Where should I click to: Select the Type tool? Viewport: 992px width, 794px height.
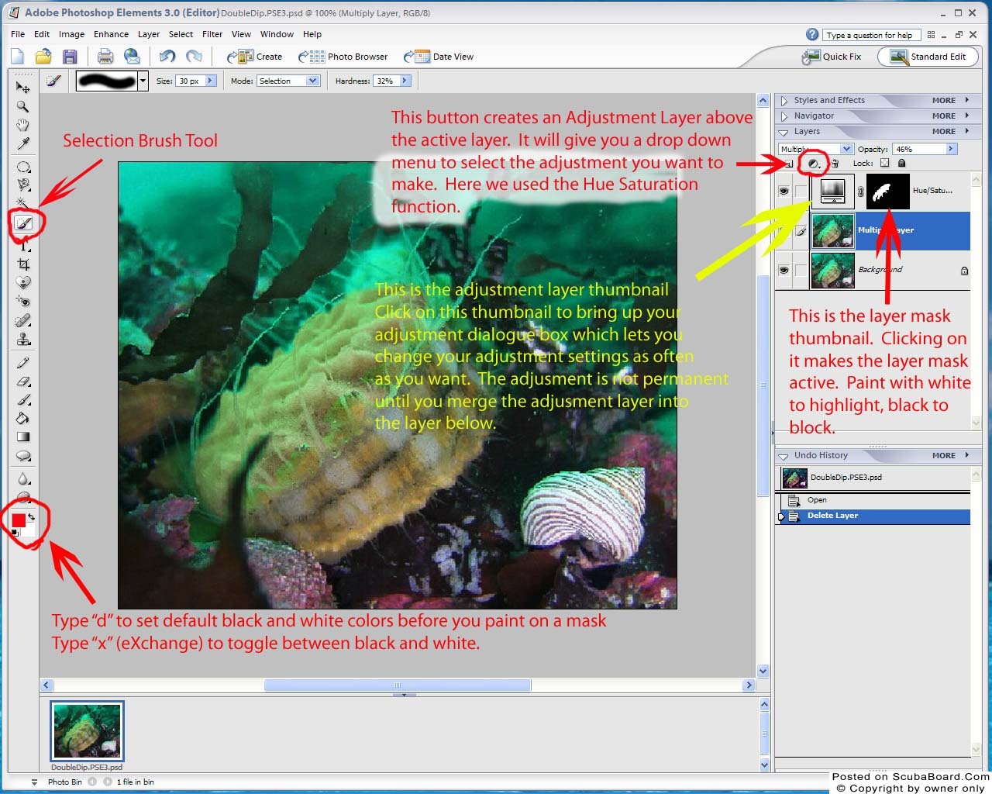click(23, 245)
